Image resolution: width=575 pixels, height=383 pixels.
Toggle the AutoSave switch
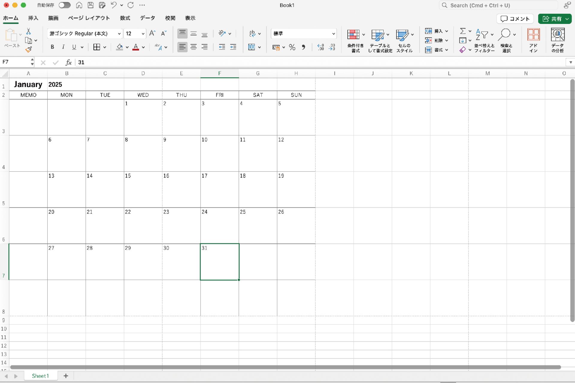[x=64, y=5]
